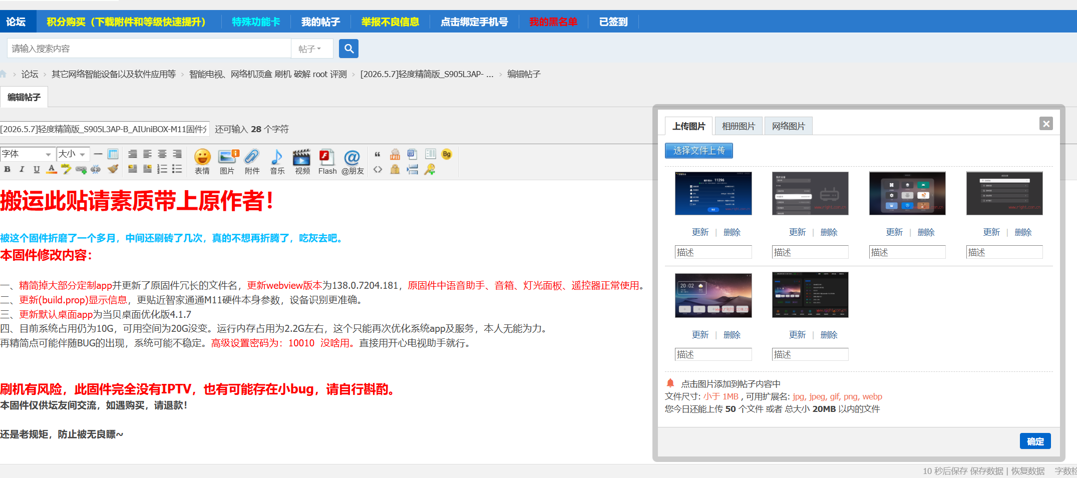Open the 帖子 search type dropdown
Image resolution: width=1077 pixels, height=478 pixels.
pos(312,49)
